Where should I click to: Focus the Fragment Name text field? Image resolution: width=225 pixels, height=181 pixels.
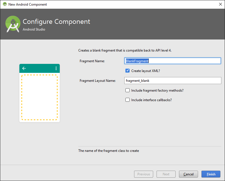pyautogui.click(x=173, y=61)
